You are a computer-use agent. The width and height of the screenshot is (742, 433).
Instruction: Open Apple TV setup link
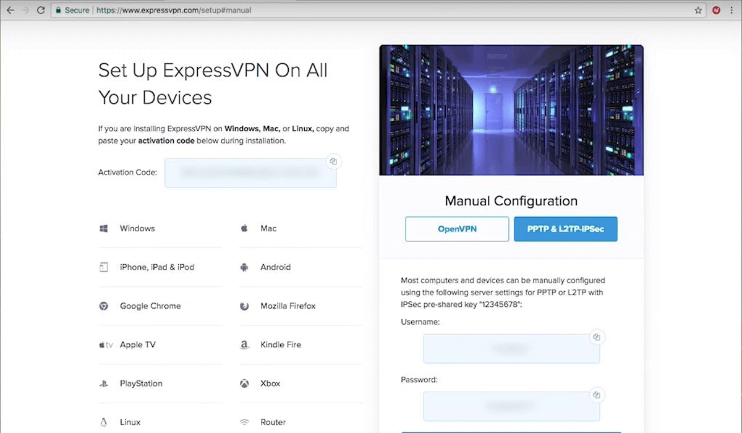click(x=137, y=345)
